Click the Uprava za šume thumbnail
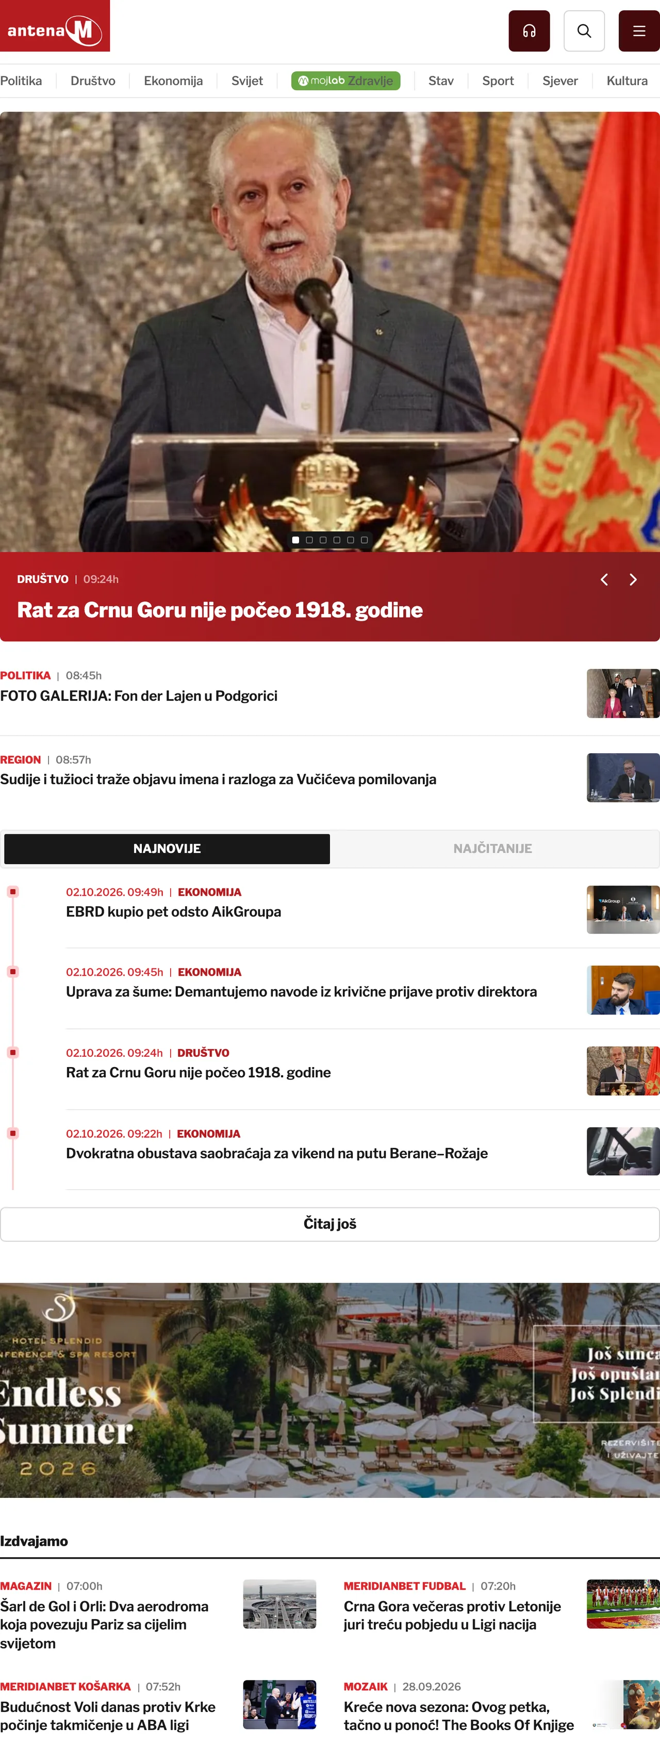660x1761 pixels. click(x=623, y=990)
